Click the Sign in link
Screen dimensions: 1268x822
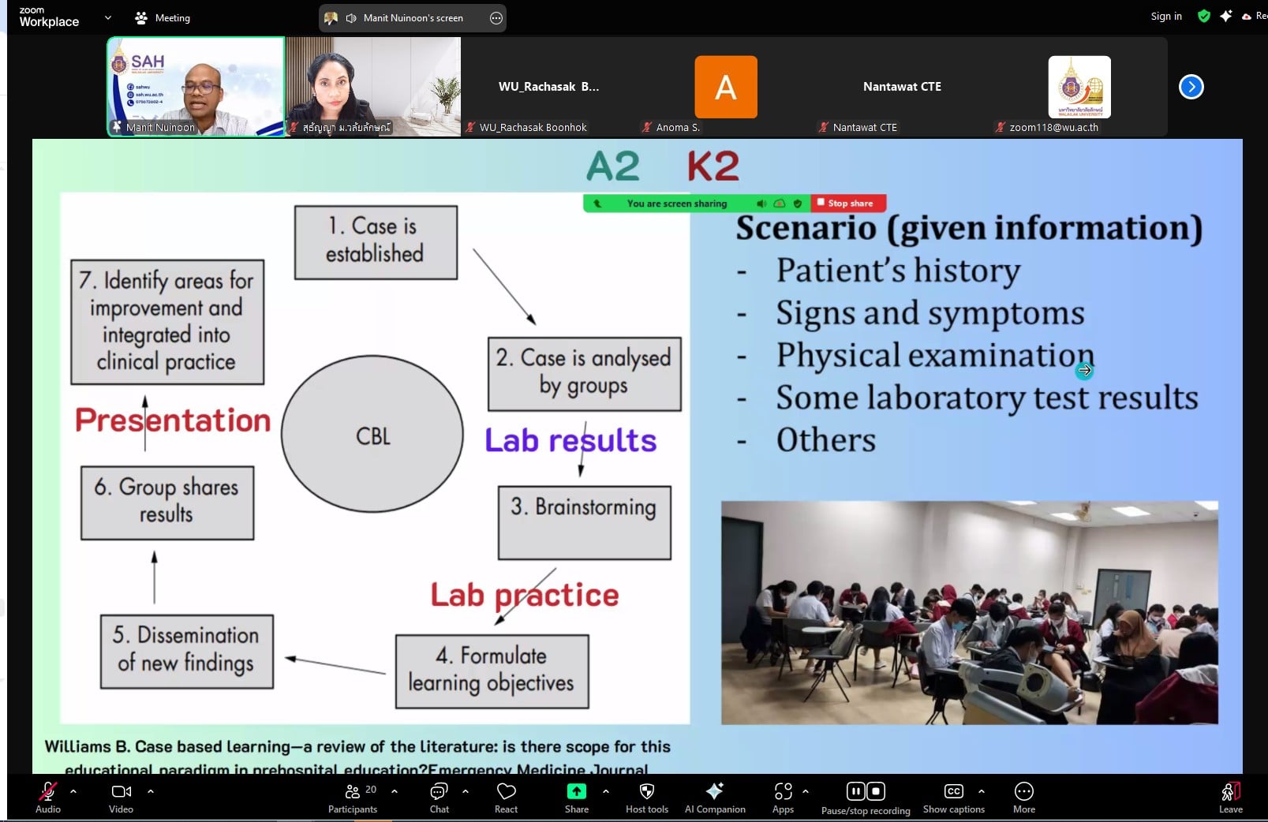(1165, 17)
